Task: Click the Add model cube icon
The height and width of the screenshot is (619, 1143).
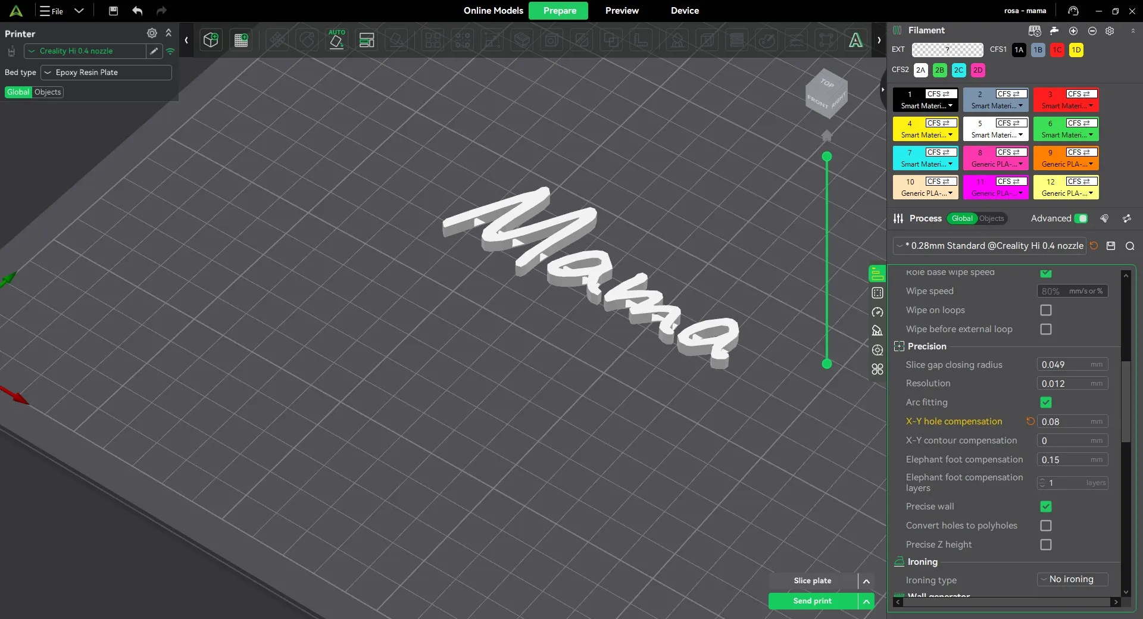Action: (x=211, y=40)
